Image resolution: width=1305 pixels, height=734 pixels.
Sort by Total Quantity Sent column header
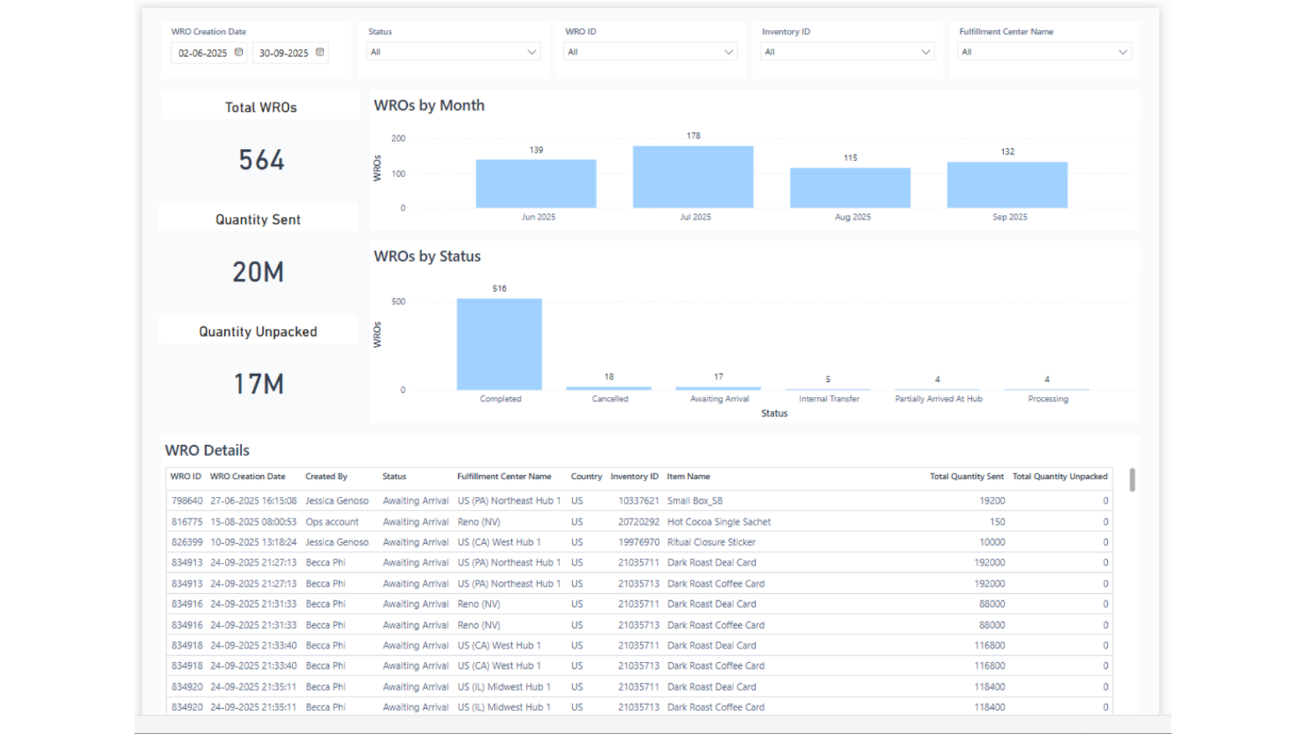tap(966, 476)
